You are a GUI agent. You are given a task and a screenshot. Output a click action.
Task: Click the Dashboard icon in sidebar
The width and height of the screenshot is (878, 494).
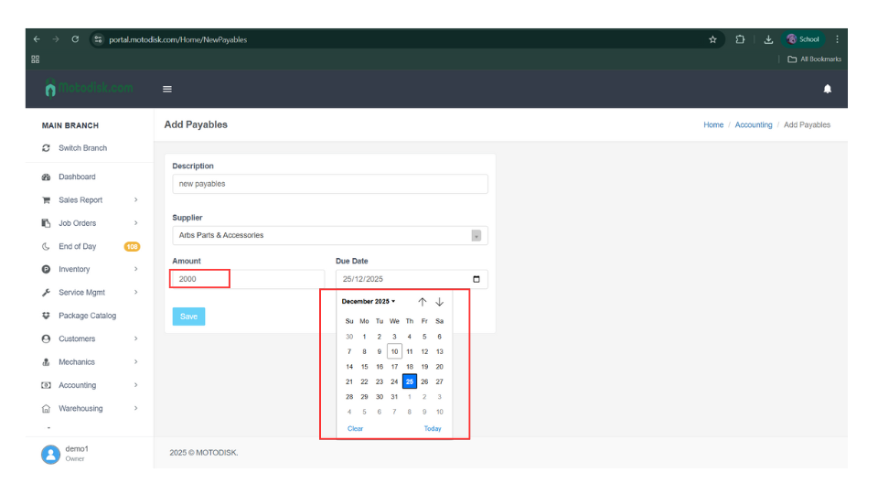tap(46, 177)
